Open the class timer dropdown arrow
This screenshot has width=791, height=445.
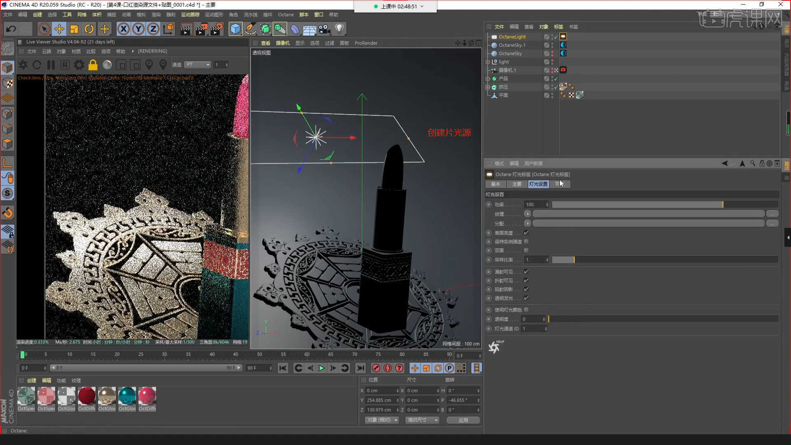[x=422, y=6]
